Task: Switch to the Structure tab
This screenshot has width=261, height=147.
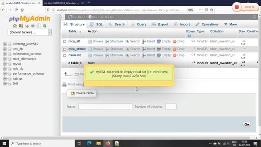Action: tap(74, 24)
